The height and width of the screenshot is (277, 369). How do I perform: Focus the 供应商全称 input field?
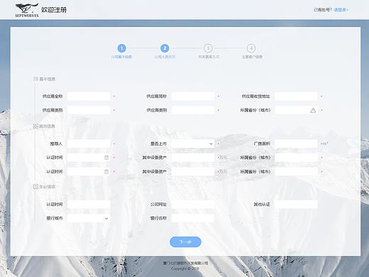89,97
